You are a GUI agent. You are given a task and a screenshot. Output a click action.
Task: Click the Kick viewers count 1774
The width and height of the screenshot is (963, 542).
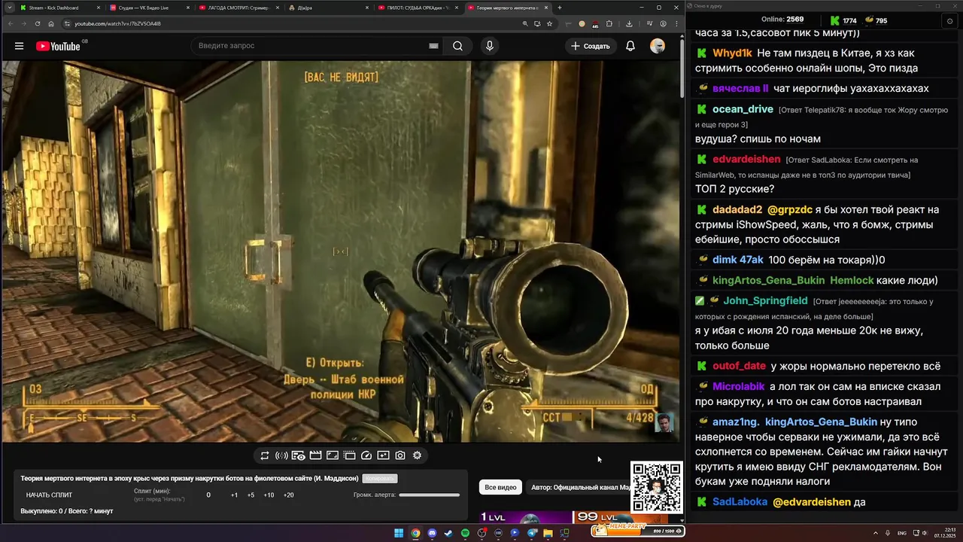(x=849, y=21)
